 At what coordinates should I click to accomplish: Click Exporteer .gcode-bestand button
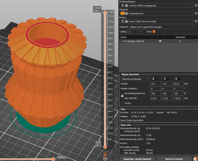click(137, 159)
